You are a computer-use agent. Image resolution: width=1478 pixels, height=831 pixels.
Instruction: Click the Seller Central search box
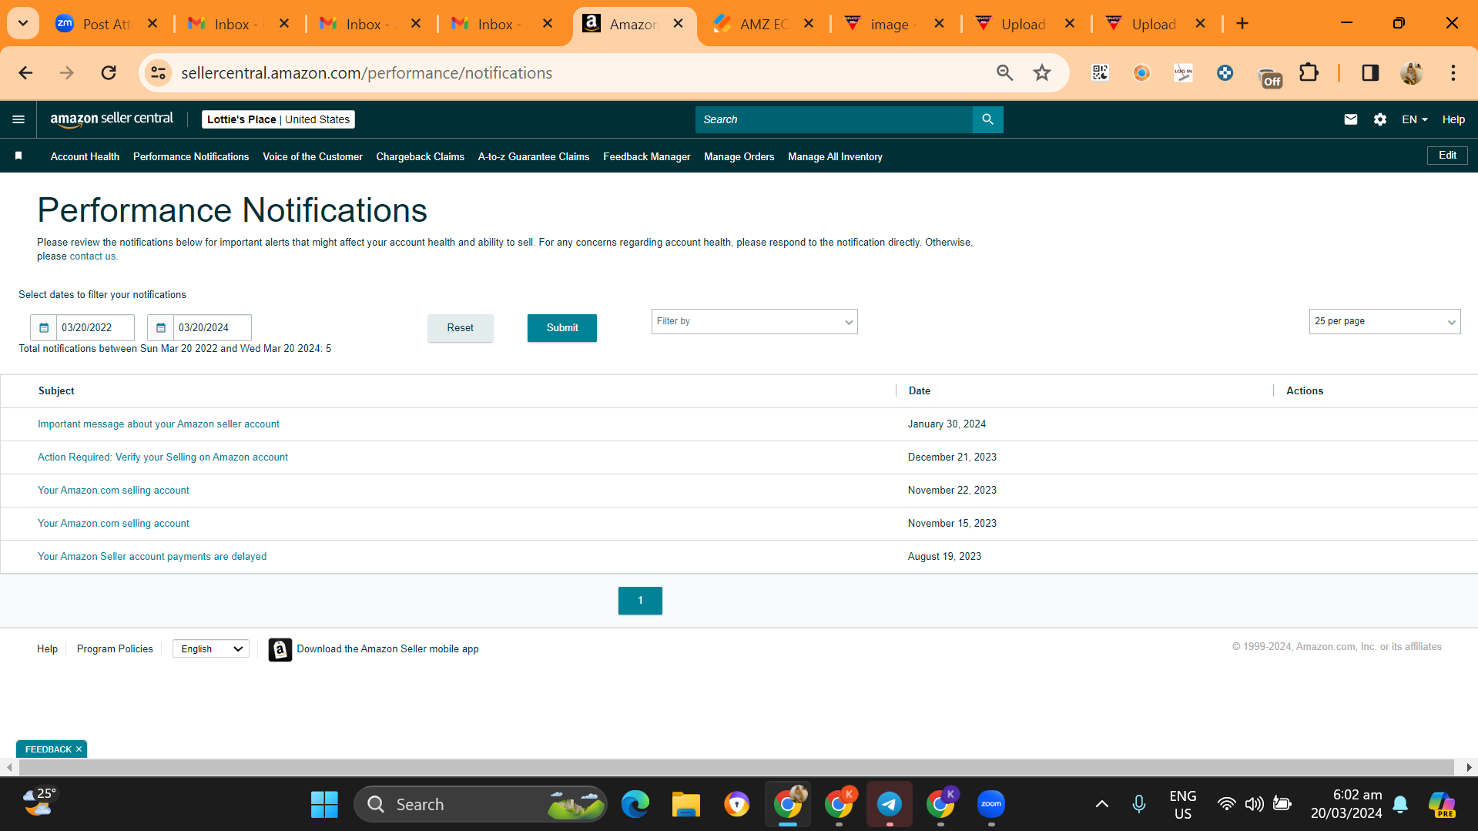834,119
